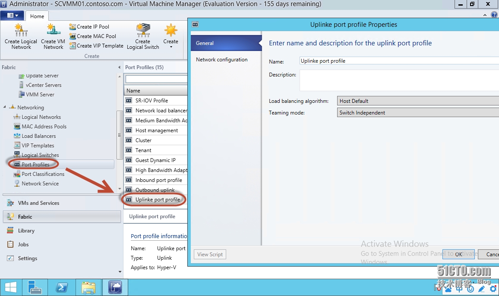Open Load Balancers node

[x=38, y=136]
